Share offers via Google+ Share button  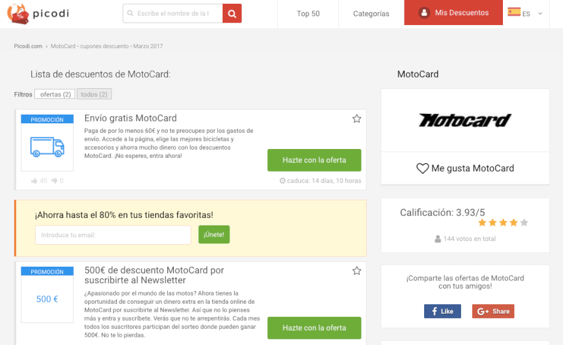(493, 311)
